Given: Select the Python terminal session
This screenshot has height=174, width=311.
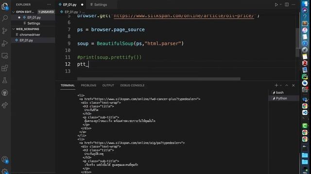Looking at the screenshot, I should coord(281,98).
